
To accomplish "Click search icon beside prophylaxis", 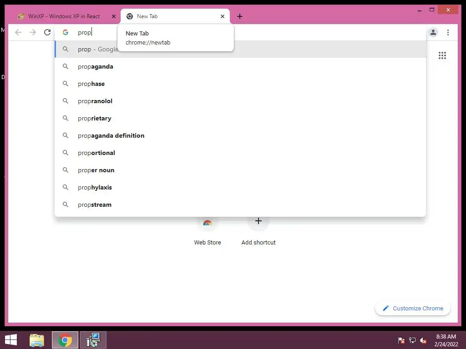I will tap(66, 187).
